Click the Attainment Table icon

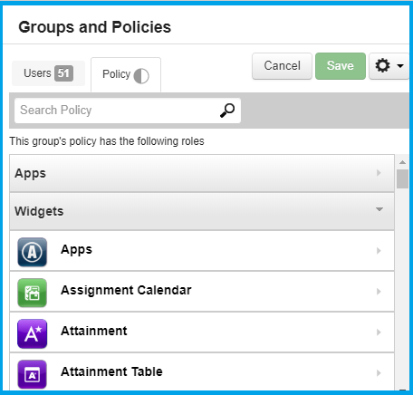pyautogui.click(x=33, y=374)
